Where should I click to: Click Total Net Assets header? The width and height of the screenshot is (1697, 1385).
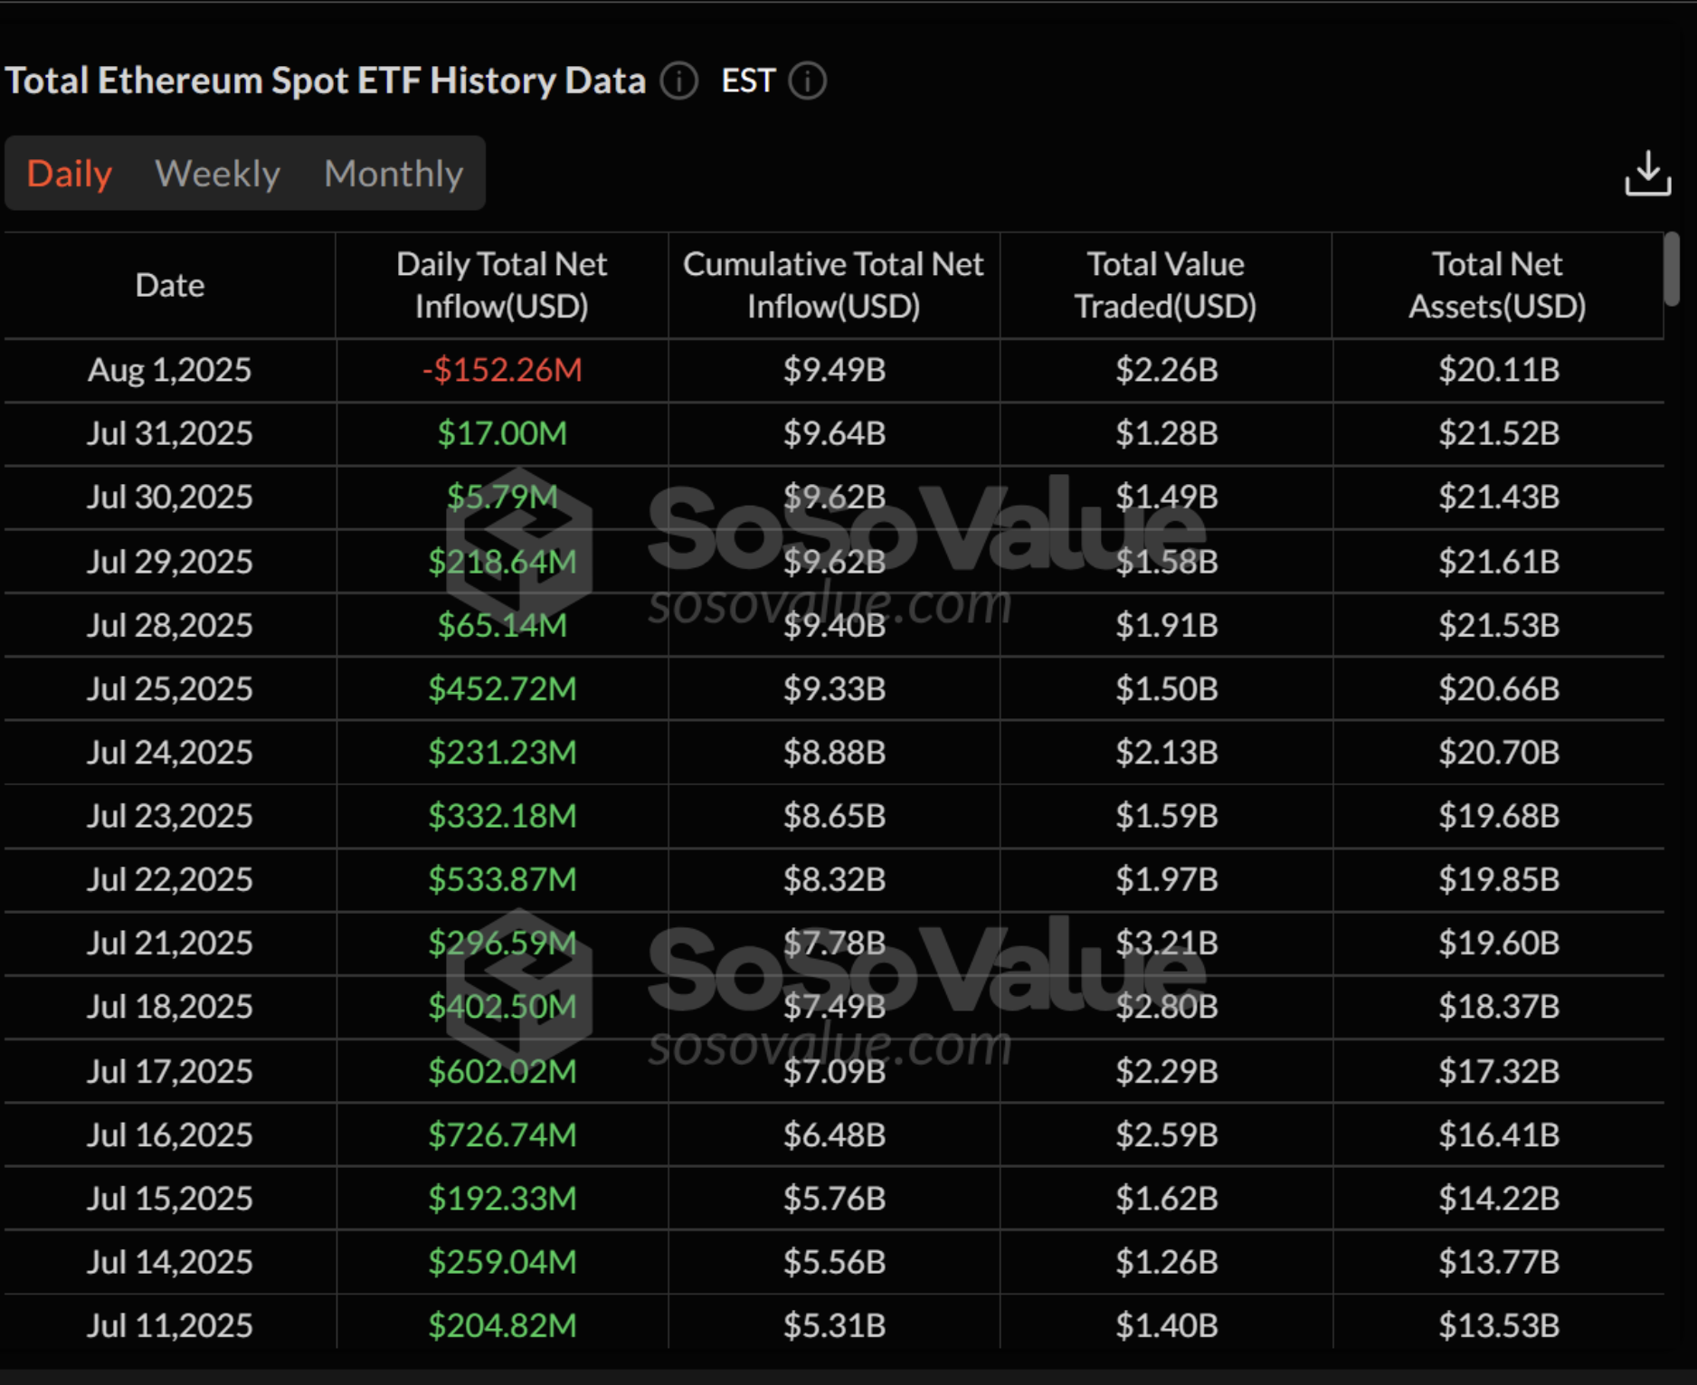(x=1497, y=286)
